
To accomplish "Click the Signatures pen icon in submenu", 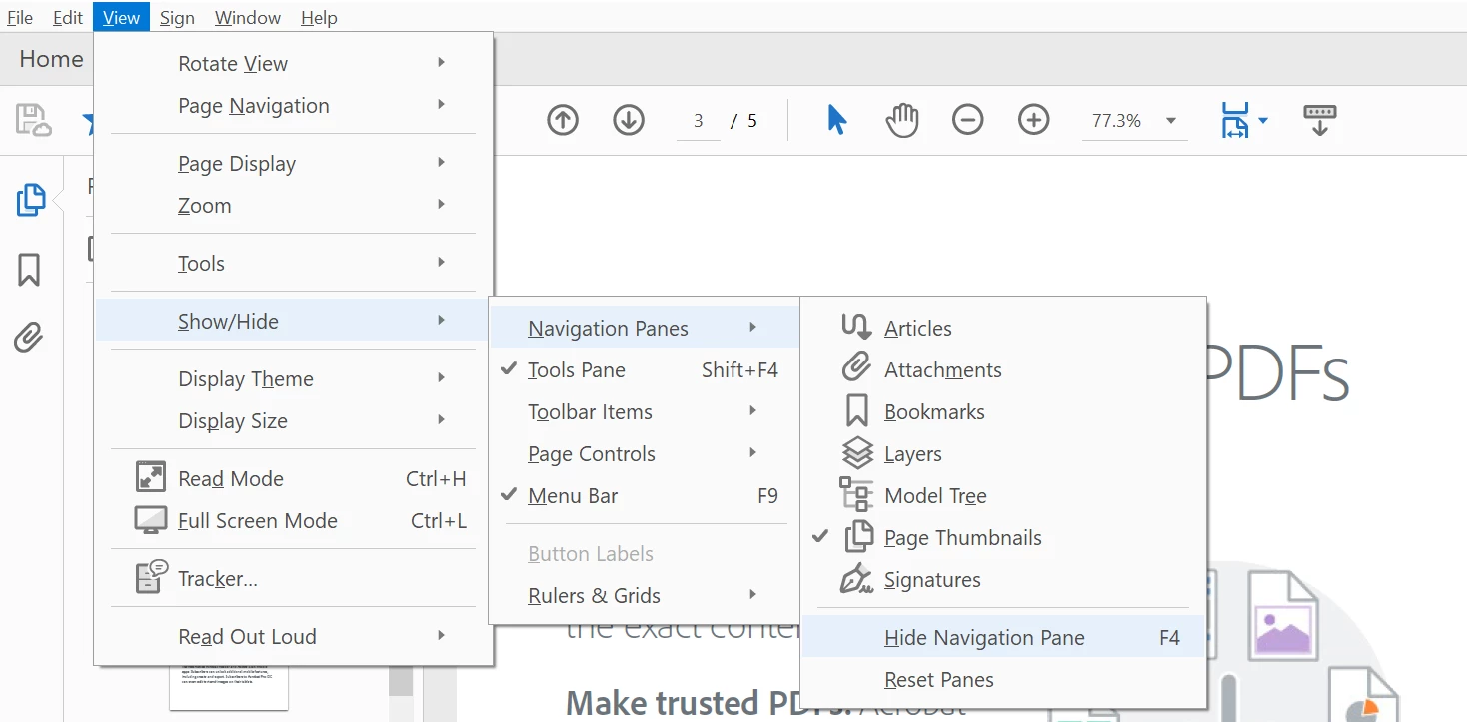I will [857, 579].
